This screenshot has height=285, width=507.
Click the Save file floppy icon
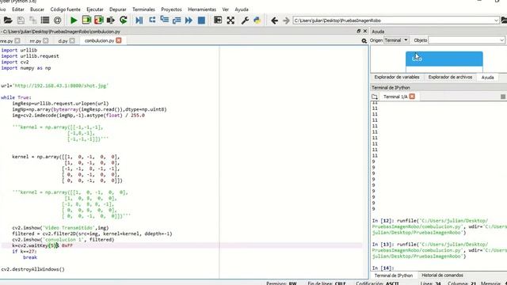tap(21, 21)
